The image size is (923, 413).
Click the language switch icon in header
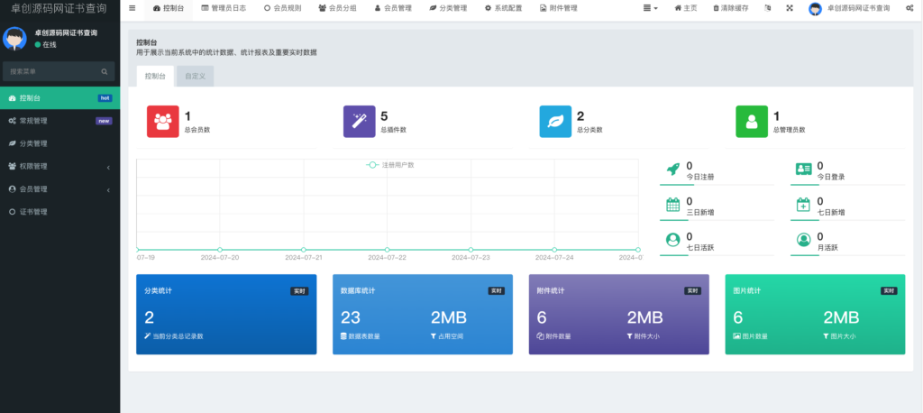click(768, 8)
